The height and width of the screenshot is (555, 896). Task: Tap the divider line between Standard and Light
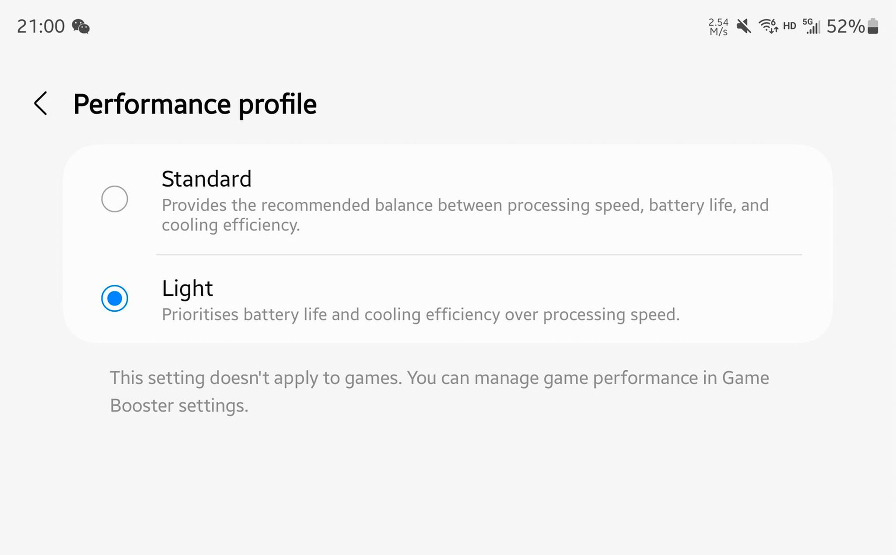(x=479, y=254)
